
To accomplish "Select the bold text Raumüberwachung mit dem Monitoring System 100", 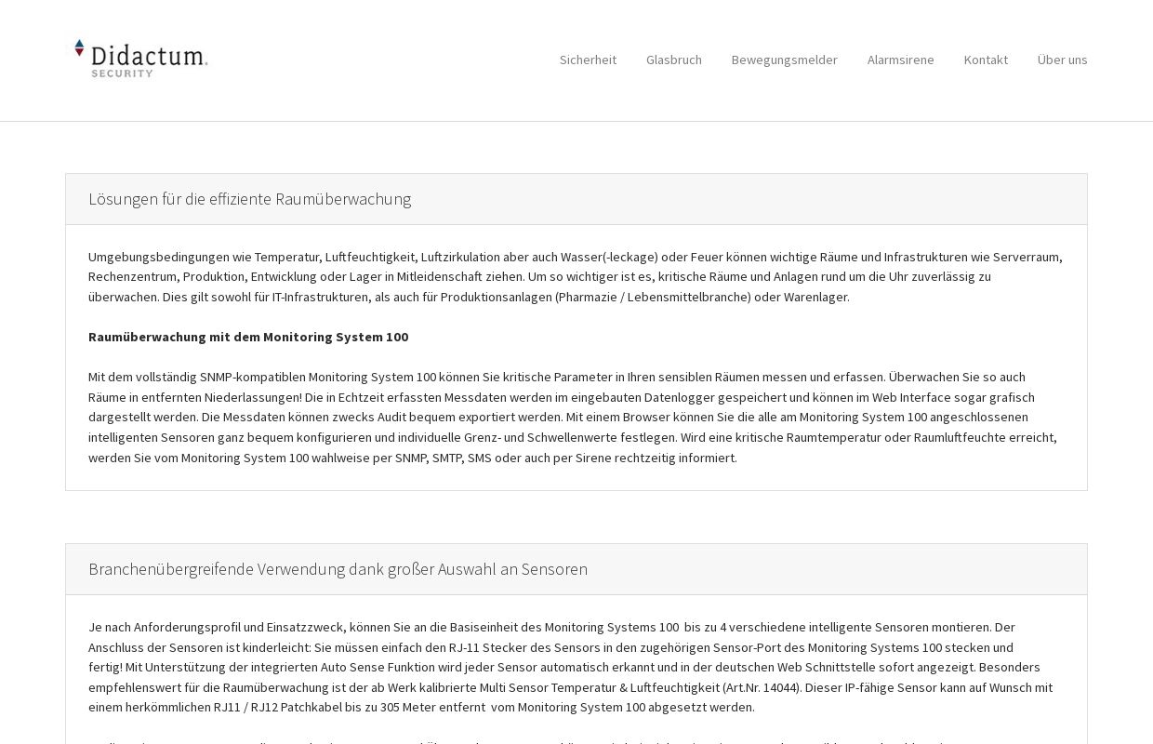I will point(248,337).
